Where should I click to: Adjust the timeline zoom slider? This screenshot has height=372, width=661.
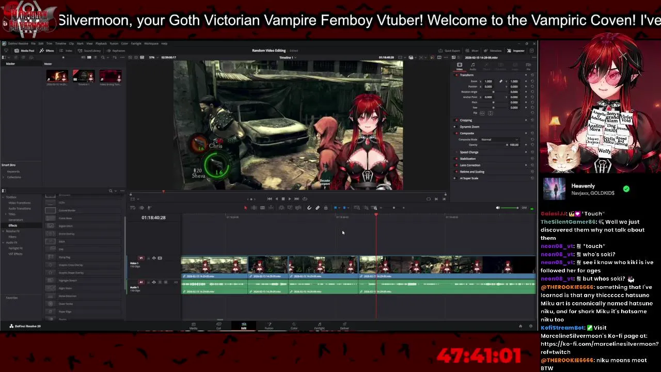[x=394, y=208]
